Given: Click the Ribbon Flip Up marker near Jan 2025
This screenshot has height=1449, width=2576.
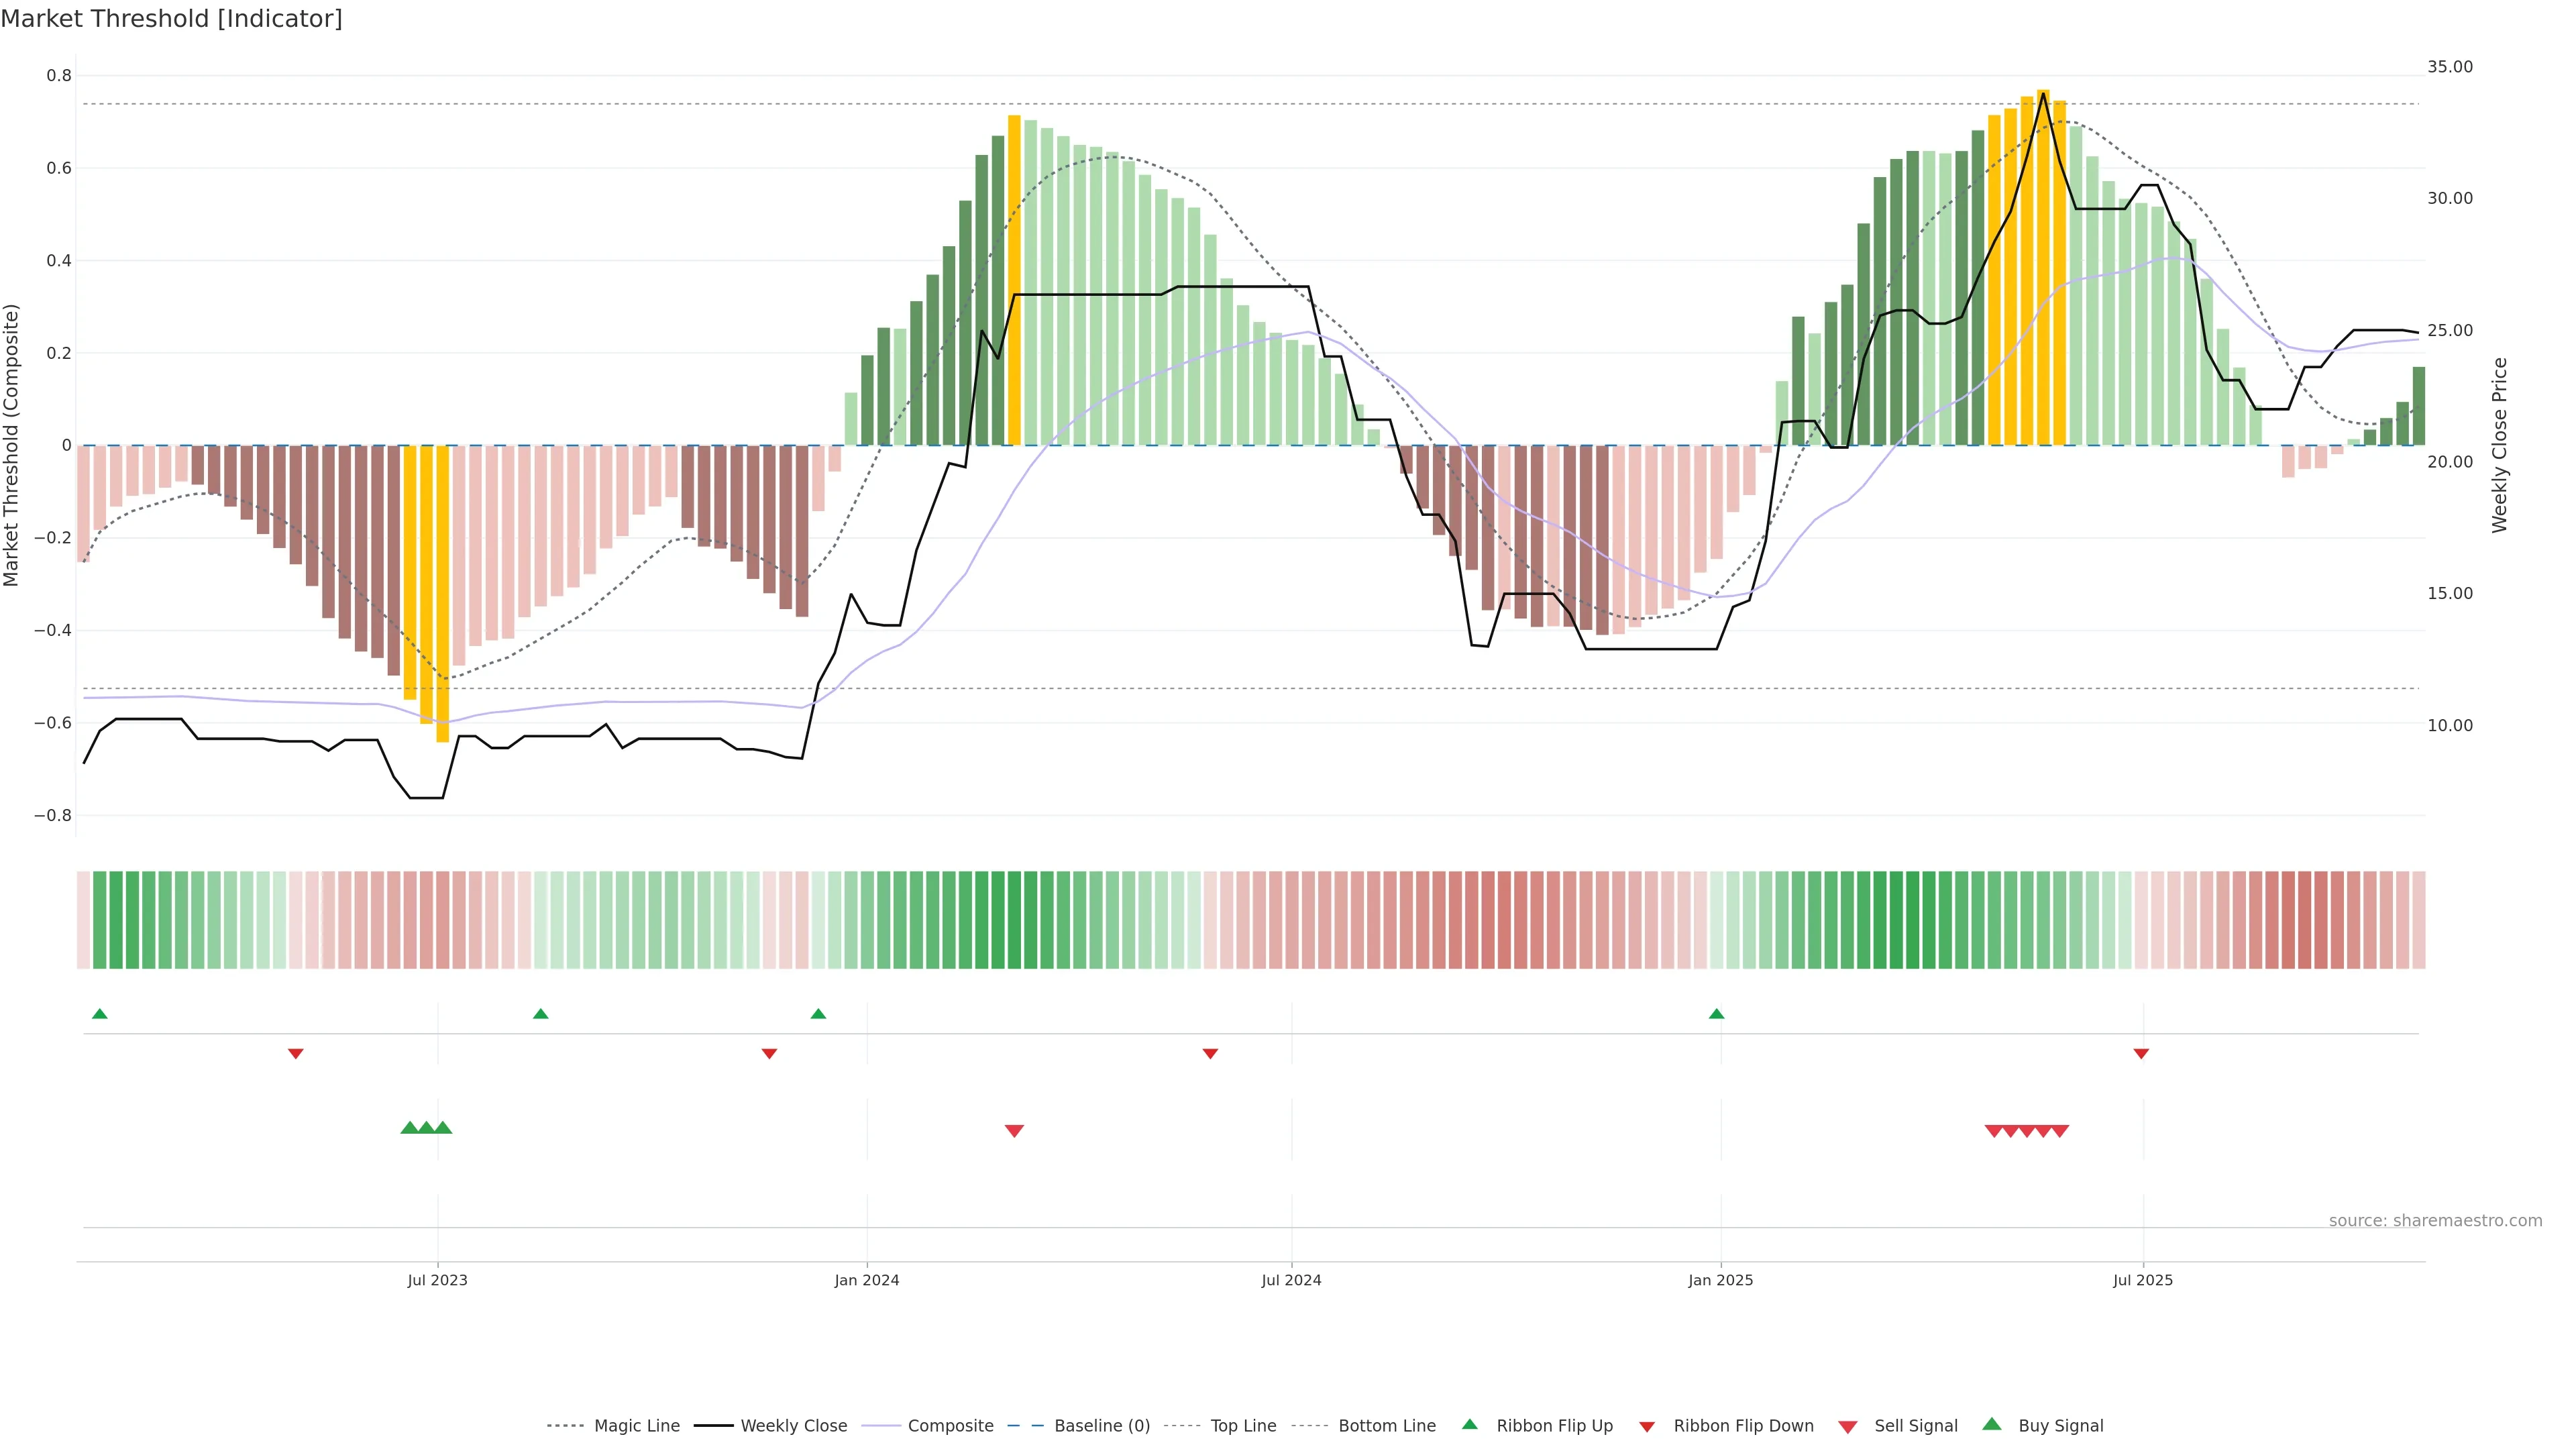Looking at the screenshot, I should click(x=1716, y=1014).
